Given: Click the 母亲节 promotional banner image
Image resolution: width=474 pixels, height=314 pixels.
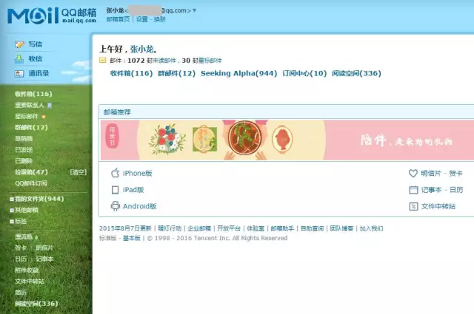Looking at the screenshot, I should [x=287, y=140].
